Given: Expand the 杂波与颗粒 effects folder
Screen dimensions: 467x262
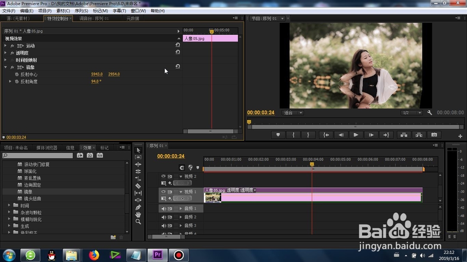Looking at the screenshot, I should point(9,212).
